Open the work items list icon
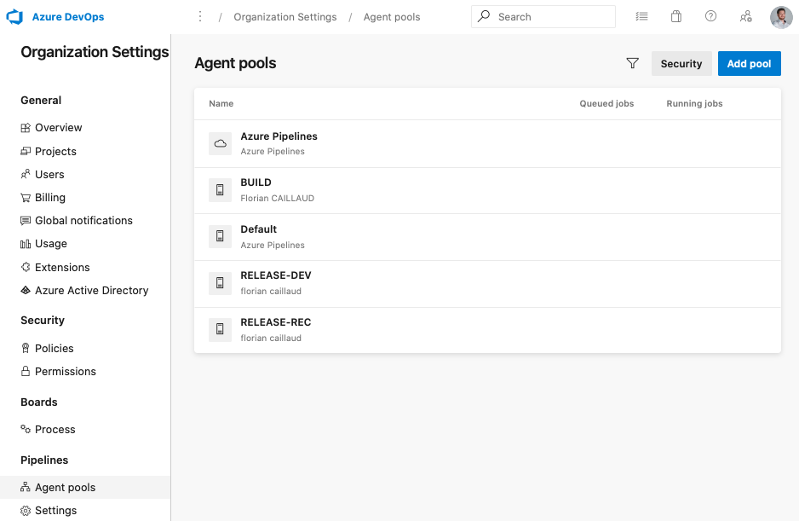 click(641, 16)
